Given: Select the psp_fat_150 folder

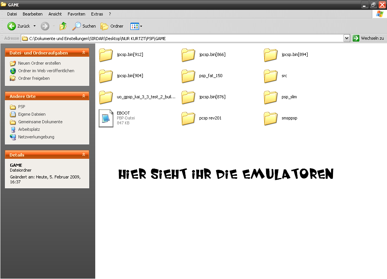Looking at the screenshot, I should coord(188,76).
